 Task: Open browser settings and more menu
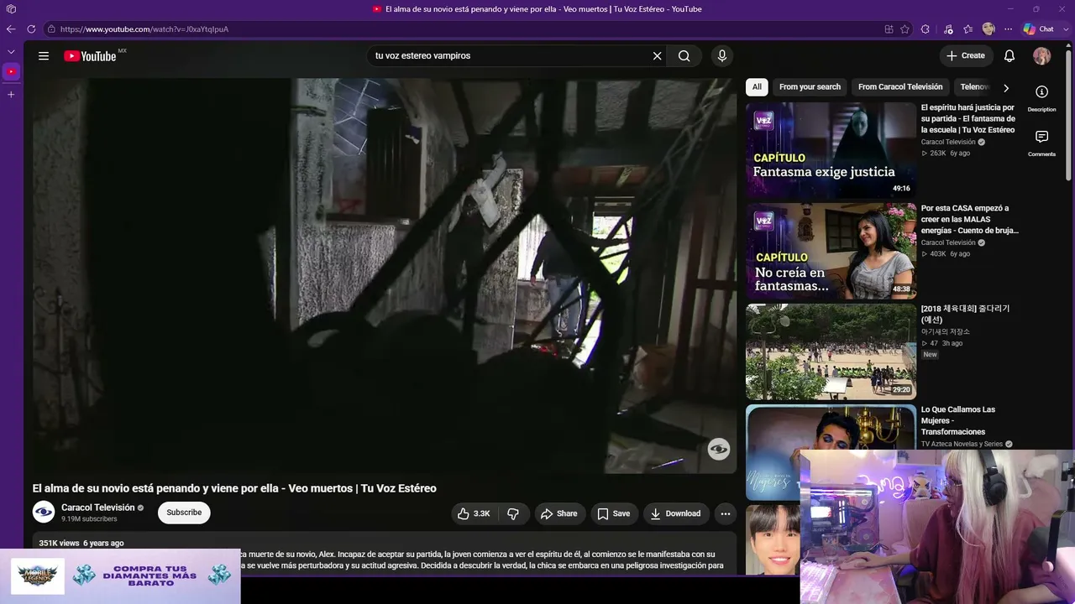(x=1009, y=29)
